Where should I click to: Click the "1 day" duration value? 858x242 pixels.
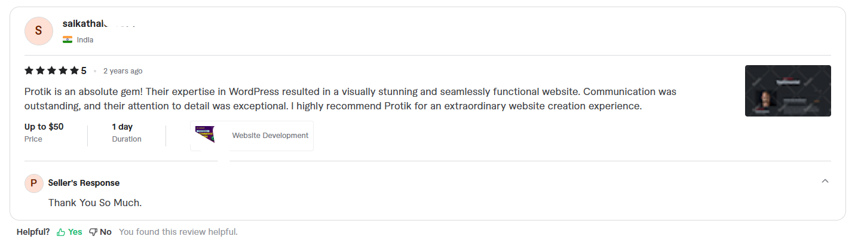tap(122, 127)
